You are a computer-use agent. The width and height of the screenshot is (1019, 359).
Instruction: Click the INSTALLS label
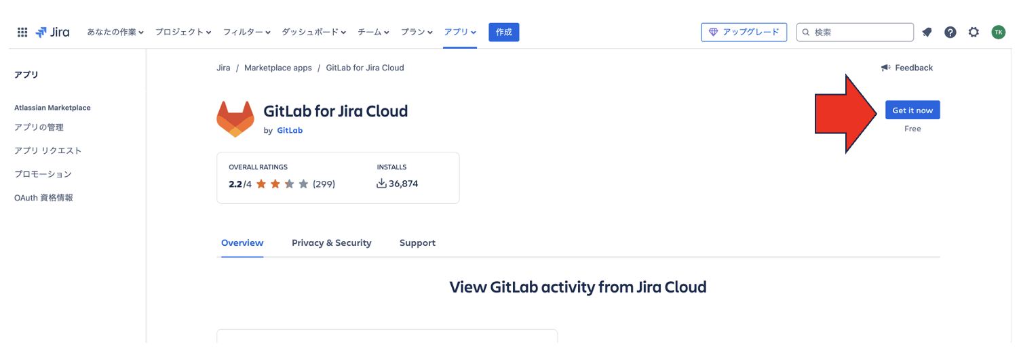click(392, 167)
